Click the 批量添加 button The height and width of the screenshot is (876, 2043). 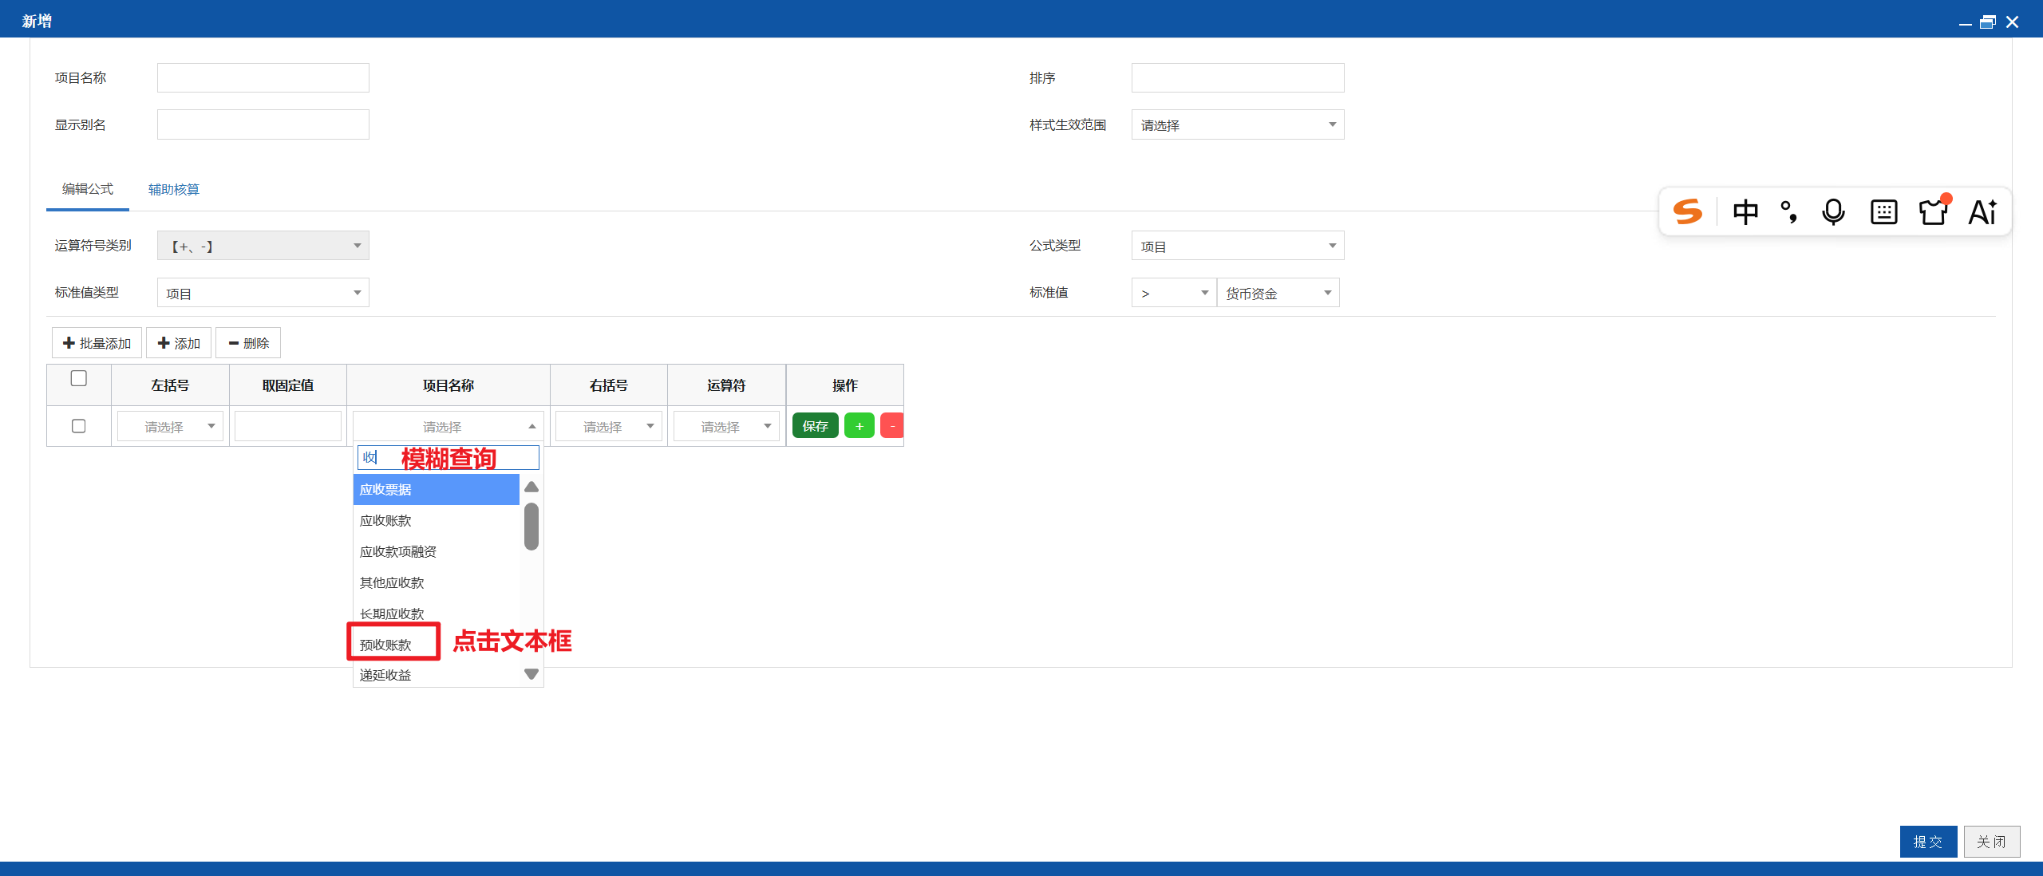(x=97, y=343)
